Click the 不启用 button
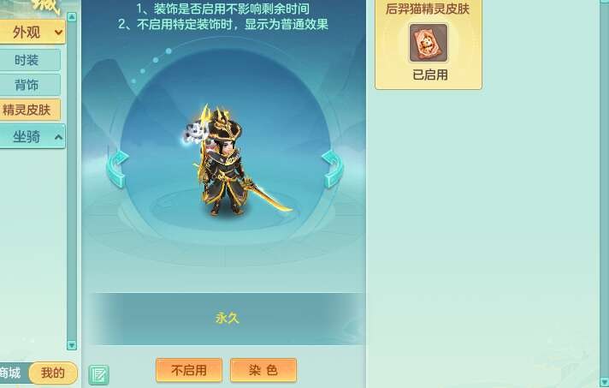609x388 pixels. [x=189, y=370]
